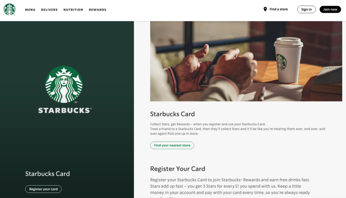
Task: Click the white STARBUCKS wordmark
Action: pos(65,110)
